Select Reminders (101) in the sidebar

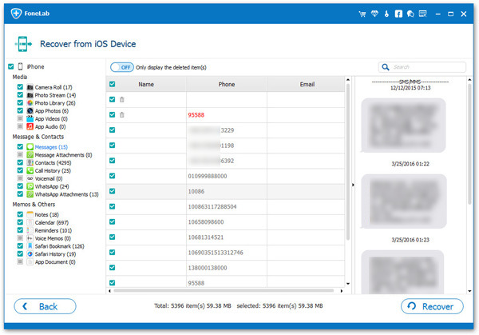[53, 230]
